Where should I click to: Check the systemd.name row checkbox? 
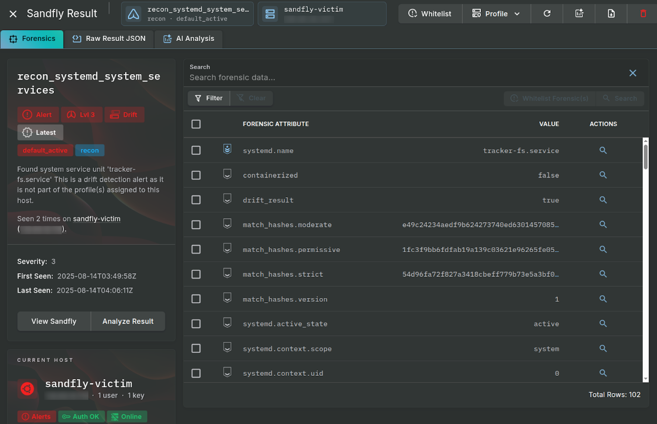tap(196, 150)
